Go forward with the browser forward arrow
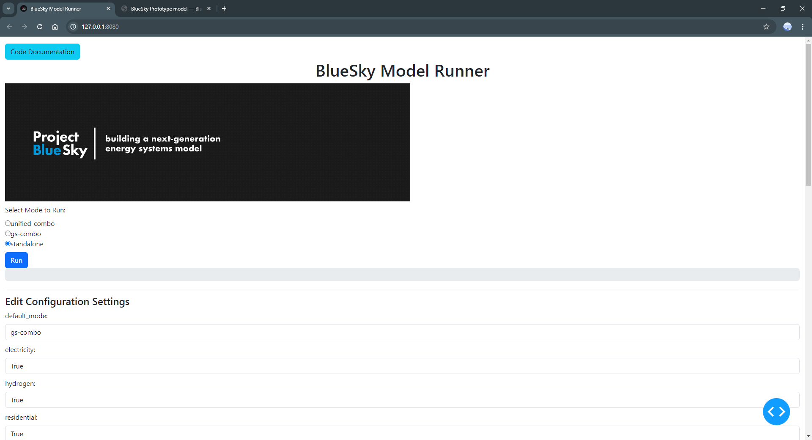 (25, 27)
